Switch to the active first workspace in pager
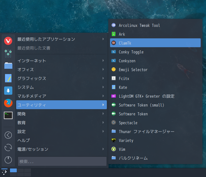This screenshot has width=206, height=177. coord(13,170)
